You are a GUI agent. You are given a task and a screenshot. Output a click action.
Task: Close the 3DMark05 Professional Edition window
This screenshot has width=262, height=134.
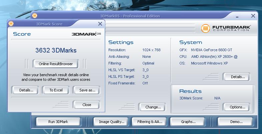point(253,16)
